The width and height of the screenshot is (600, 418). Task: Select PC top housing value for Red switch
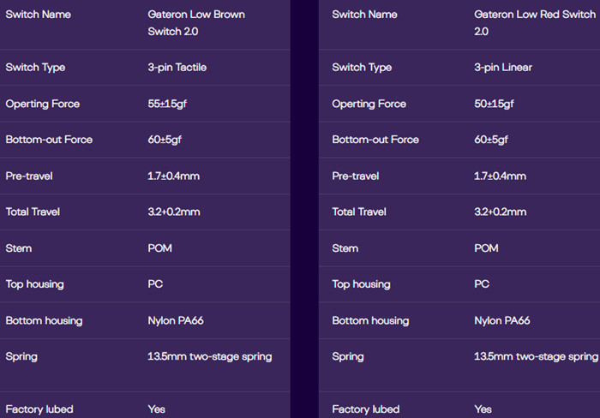tap(482, 284)
